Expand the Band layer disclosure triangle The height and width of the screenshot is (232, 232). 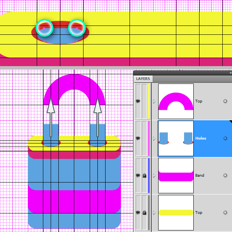[154, 176]
